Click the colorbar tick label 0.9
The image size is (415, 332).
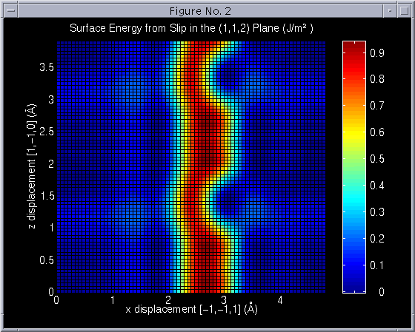(377, 53)
